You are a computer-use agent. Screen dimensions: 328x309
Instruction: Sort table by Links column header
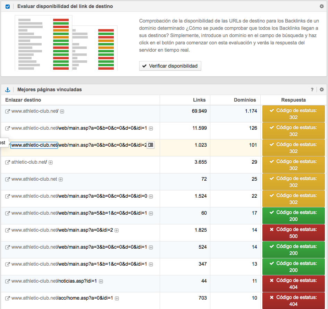pos(199,100)
